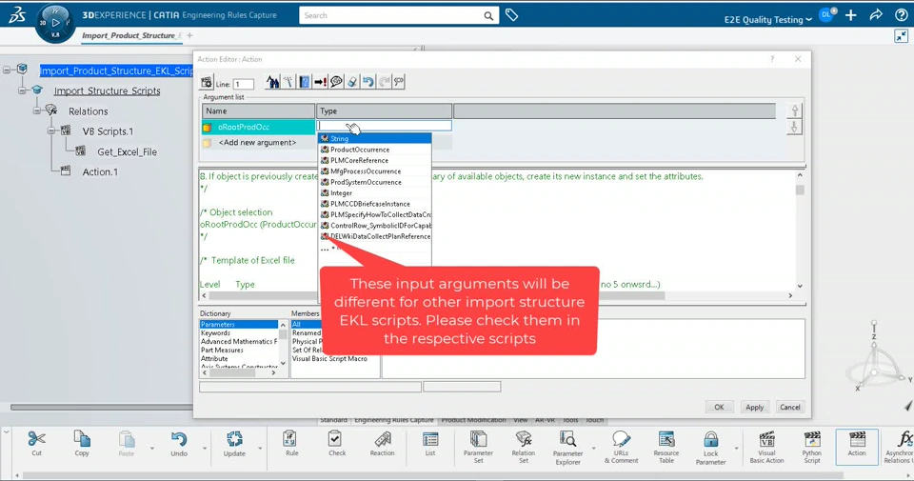Open URLs & Comment tool
914x481 pixels.
[x=621, y=439]
